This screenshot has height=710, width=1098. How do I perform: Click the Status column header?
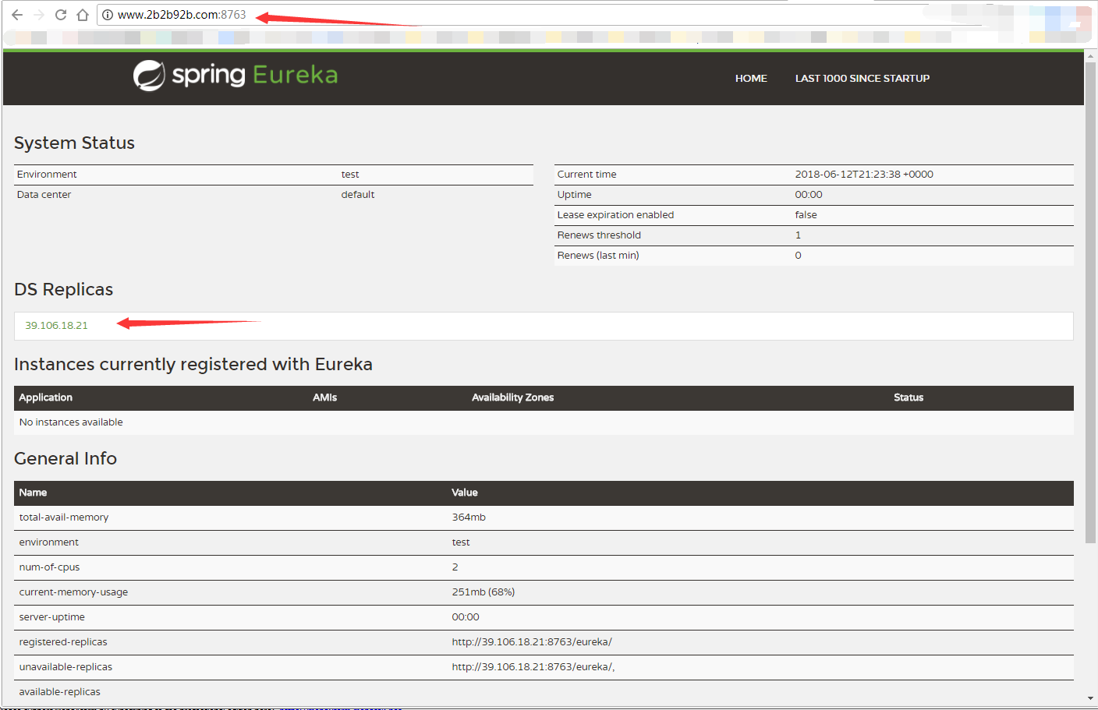909,397
